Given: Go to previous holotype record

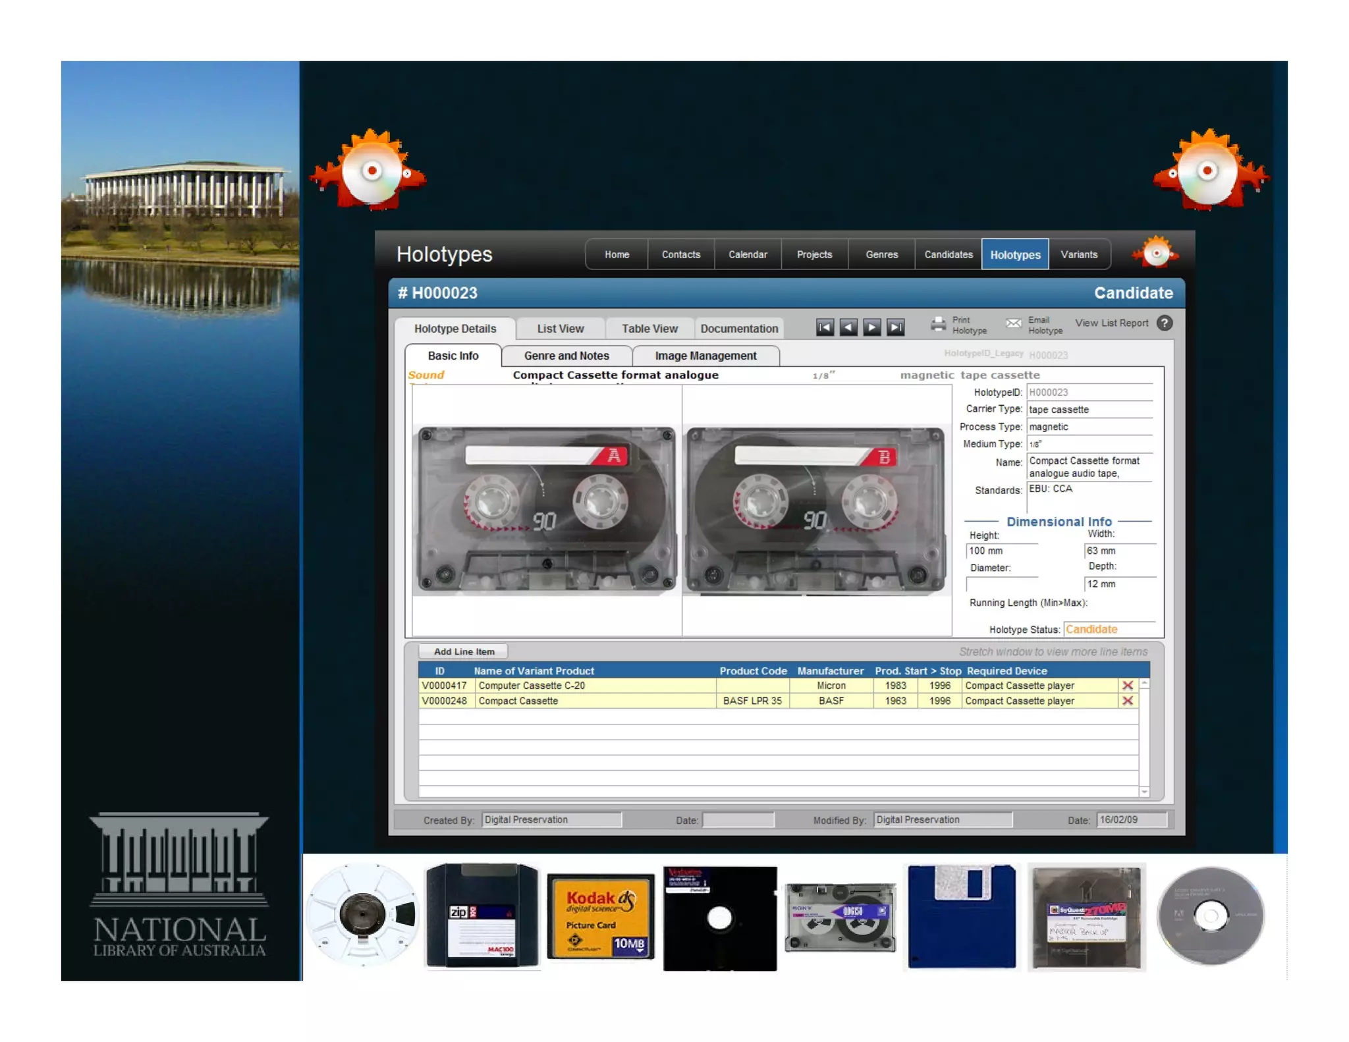Looking at the screenshot, I should [x=848, y=327].
